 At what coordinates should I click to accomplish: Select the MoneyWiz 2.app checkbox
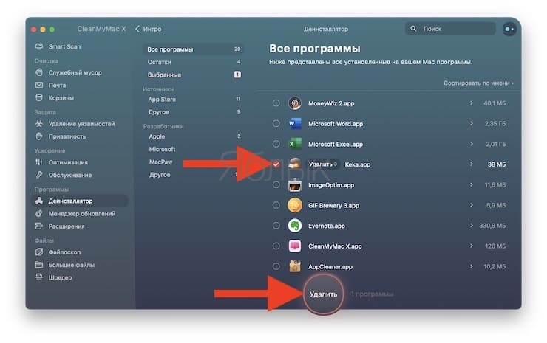276,103
